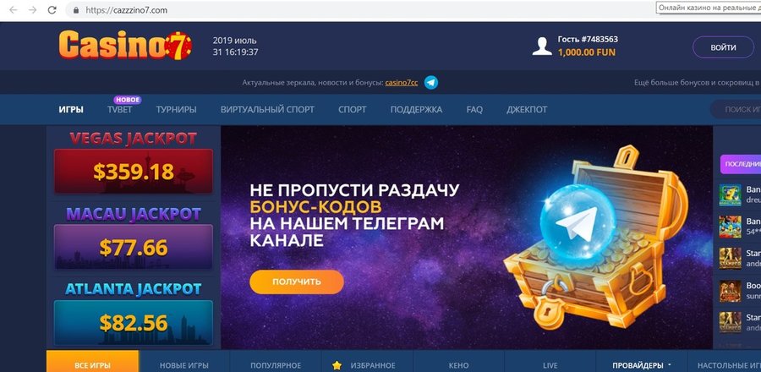Click the Войти login button
The image size is (761, 372).
pos(723,47)
